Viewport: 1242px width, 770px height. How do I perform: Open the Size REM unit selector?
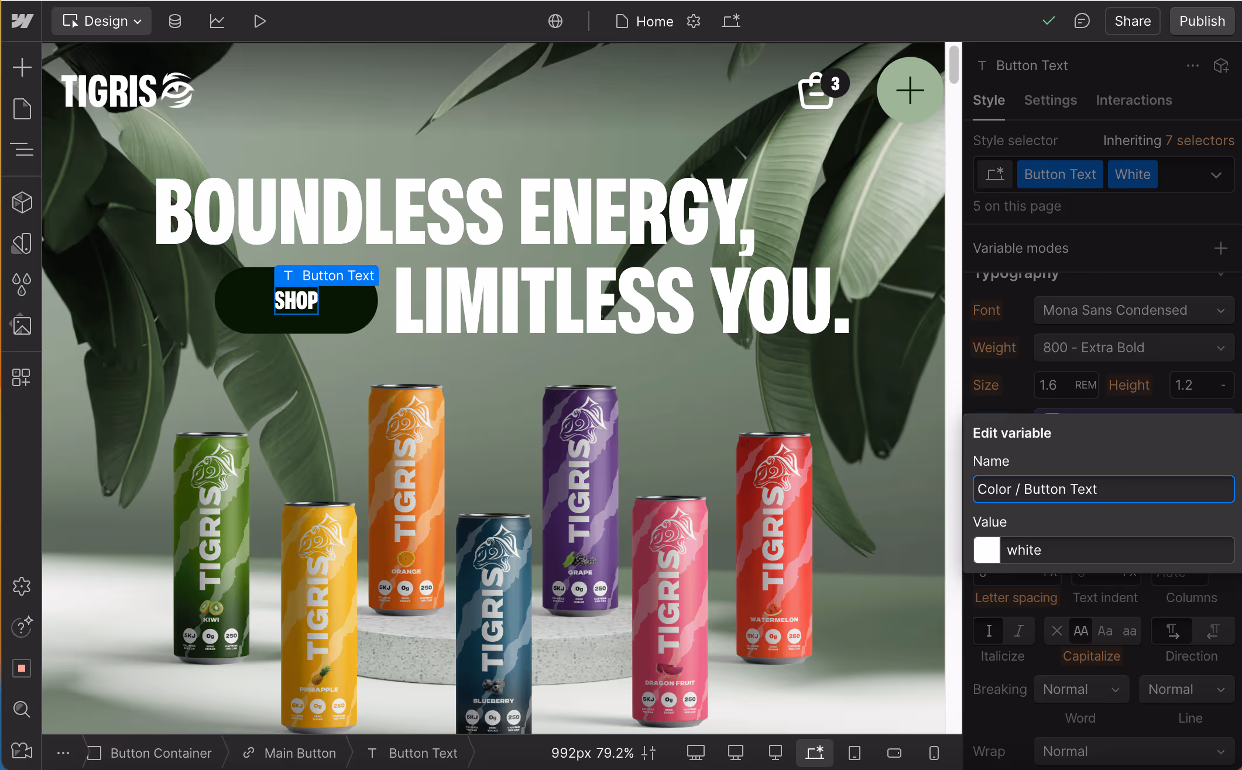click(1085, 385)
